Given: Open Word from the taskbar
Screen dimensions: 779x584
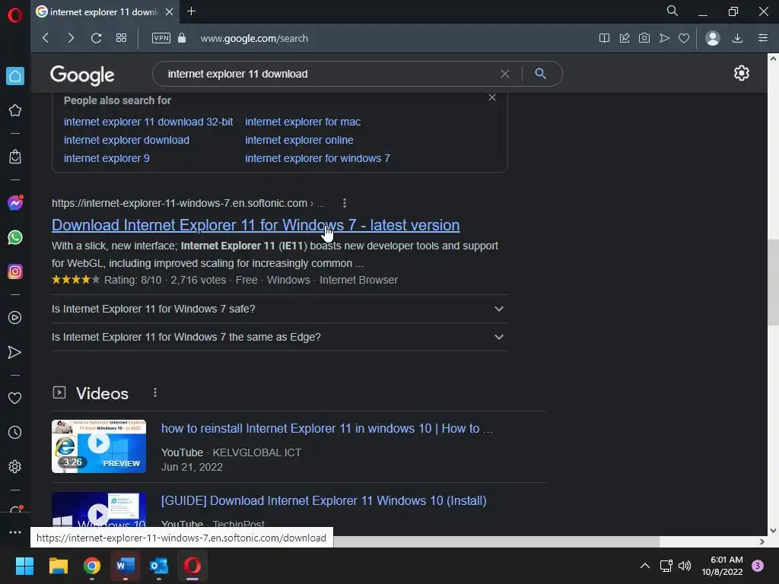Looking at the screenshot, I should click(x=126, y=566).
